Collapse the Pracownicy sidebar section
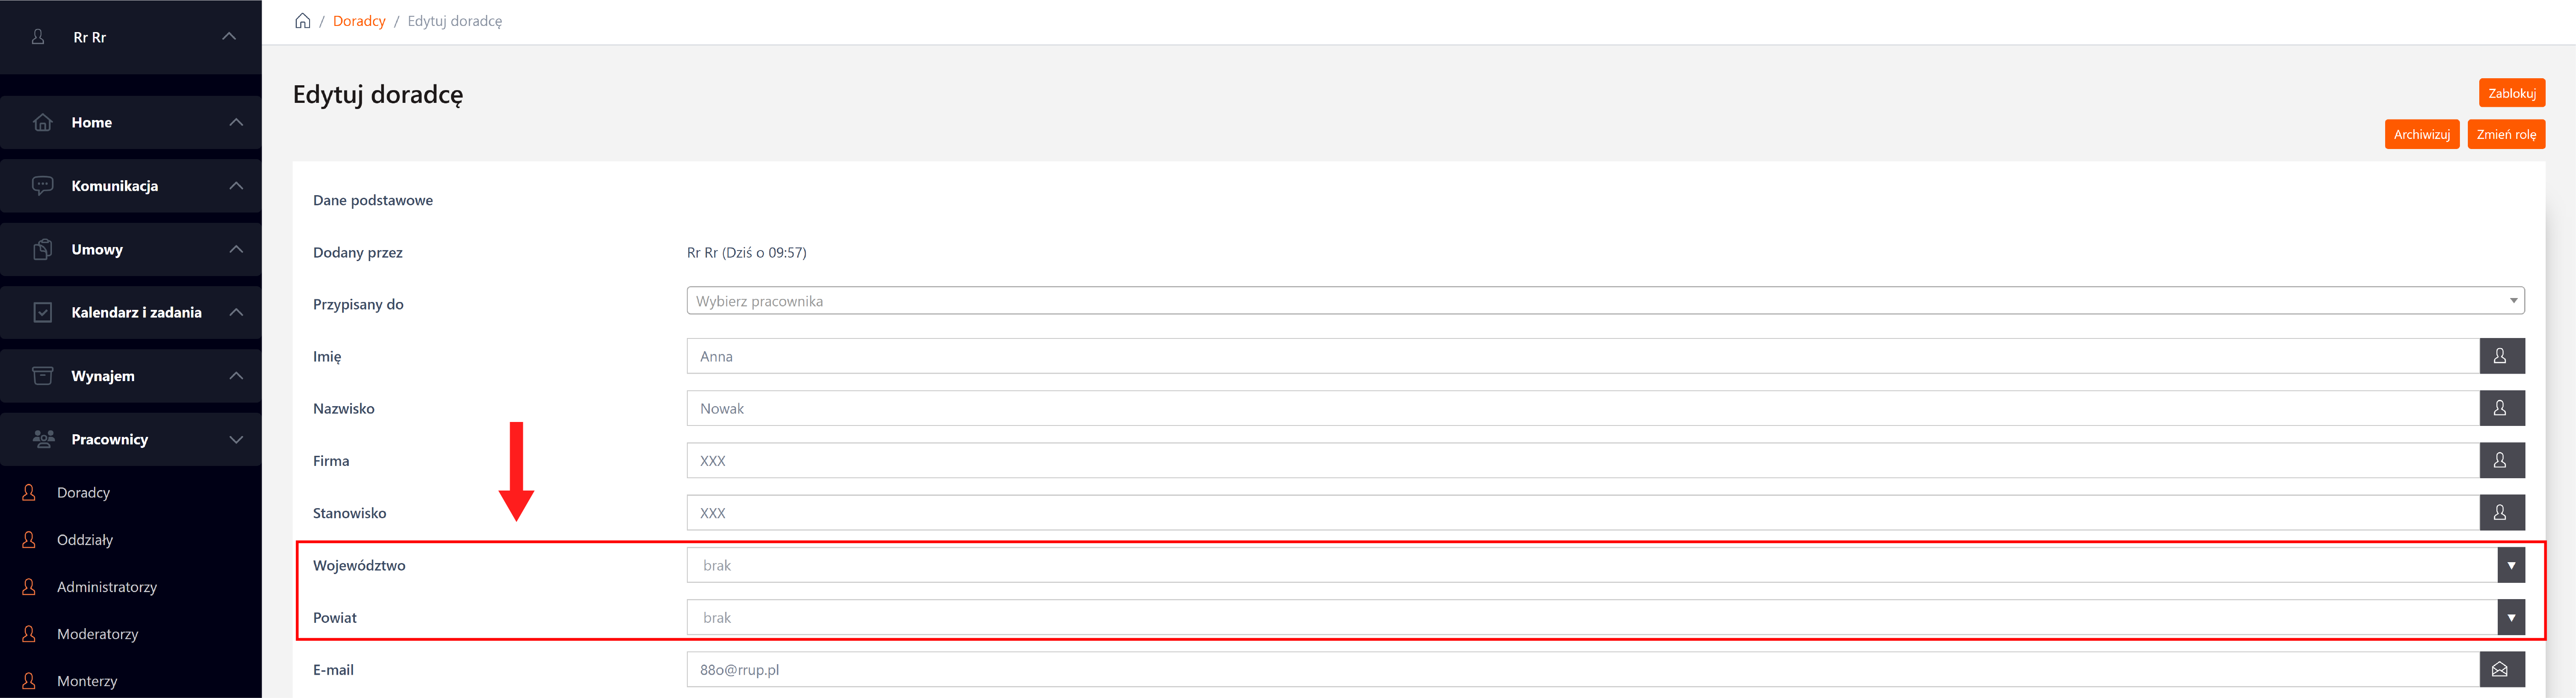This screenshot has width=2576, height=698. pyautogui.click(x=236, y=439)
